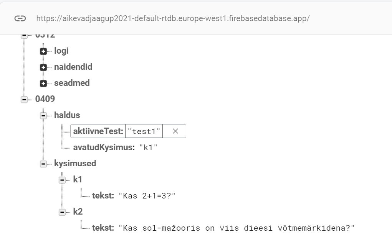Select the haldus key label

[67, 115]
